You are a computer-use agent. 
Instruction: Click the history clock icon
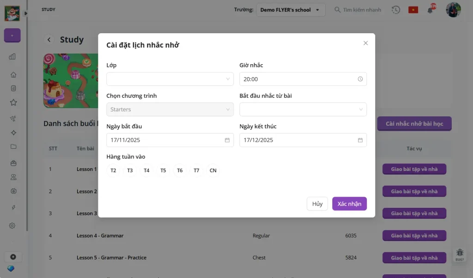pyautogui.click(x=396, y=10)
